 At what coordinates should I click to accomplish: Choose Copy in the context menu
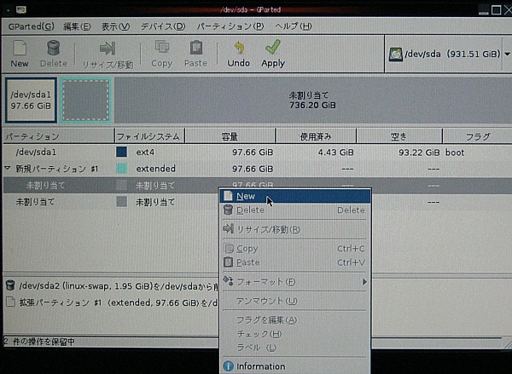tap(295, 249)
